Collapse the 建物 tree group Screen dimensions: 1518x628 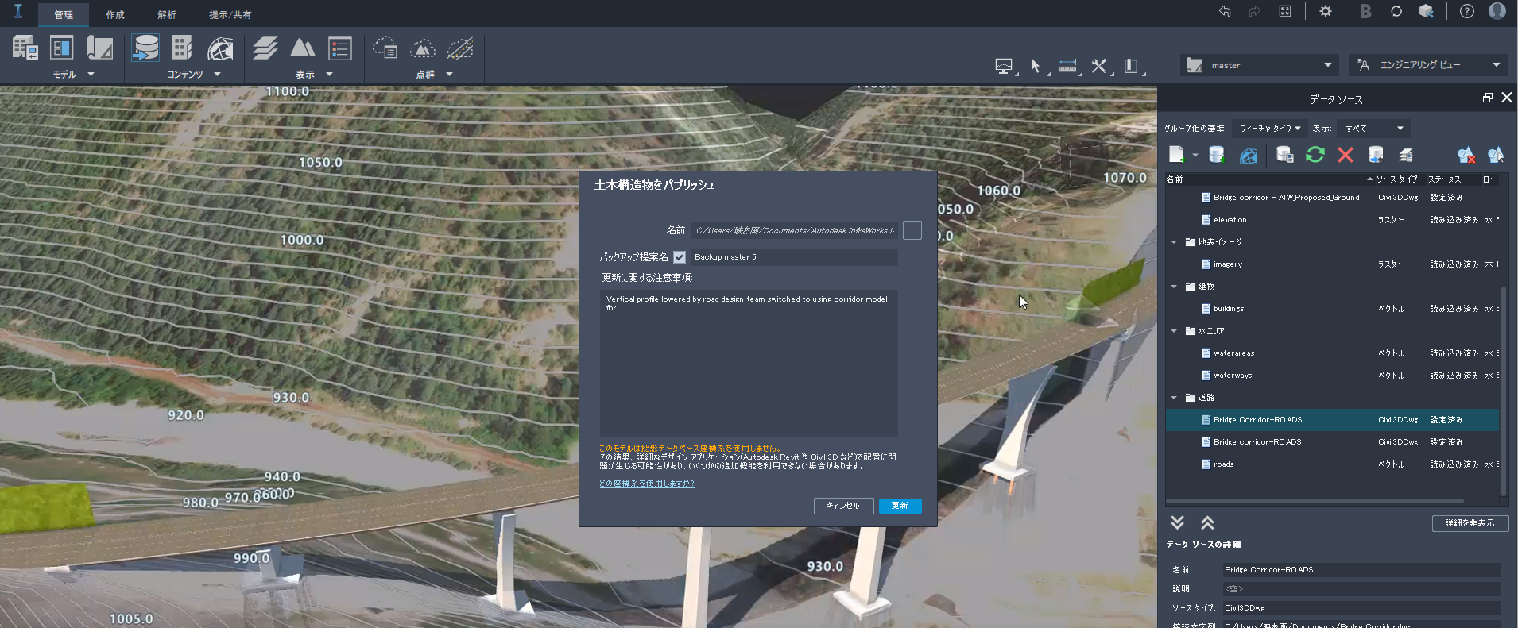click(1174, 287)
